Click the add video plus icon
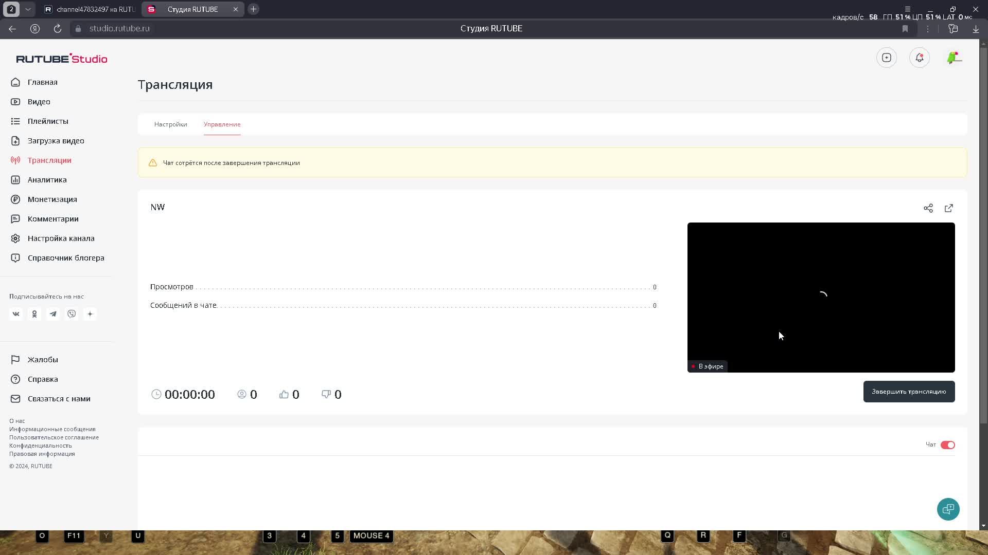This screenshot has width=988, height=555. pos(886,58)
